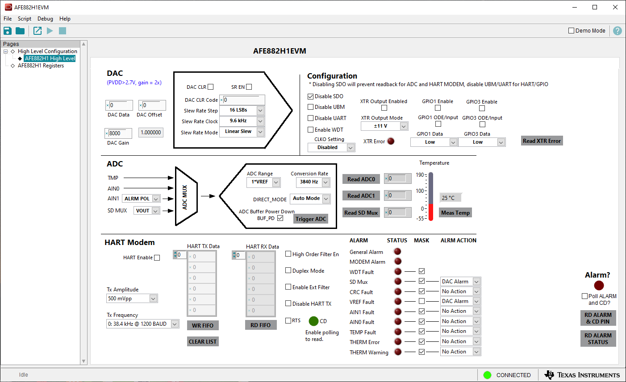This screenshot has height=382, width=626.
Task: Click the large Alarm? indicator LED
Action: point(599,286)
